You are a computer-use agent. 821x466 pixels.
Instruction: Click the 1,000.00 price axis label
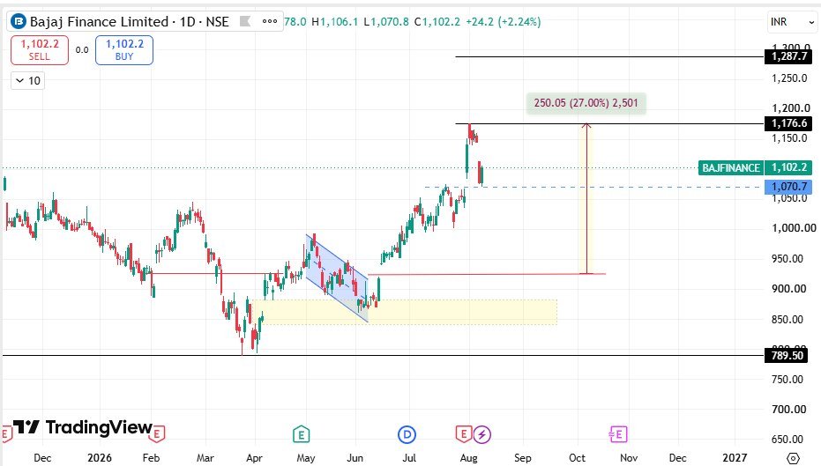(794, 228)
